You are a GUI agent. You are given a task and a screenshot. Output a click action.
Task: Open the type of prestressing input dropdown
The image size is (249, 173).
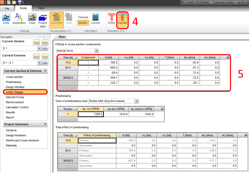137,101
